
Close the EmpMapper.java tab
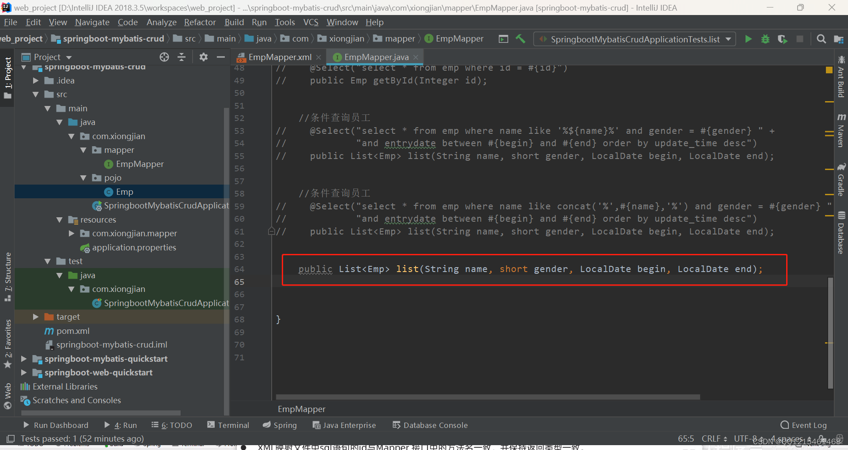click(416, 57)
